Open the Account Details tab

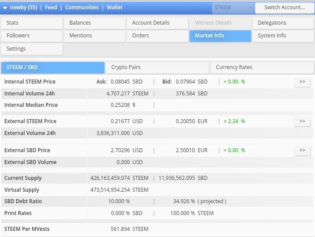pos(157,23)
